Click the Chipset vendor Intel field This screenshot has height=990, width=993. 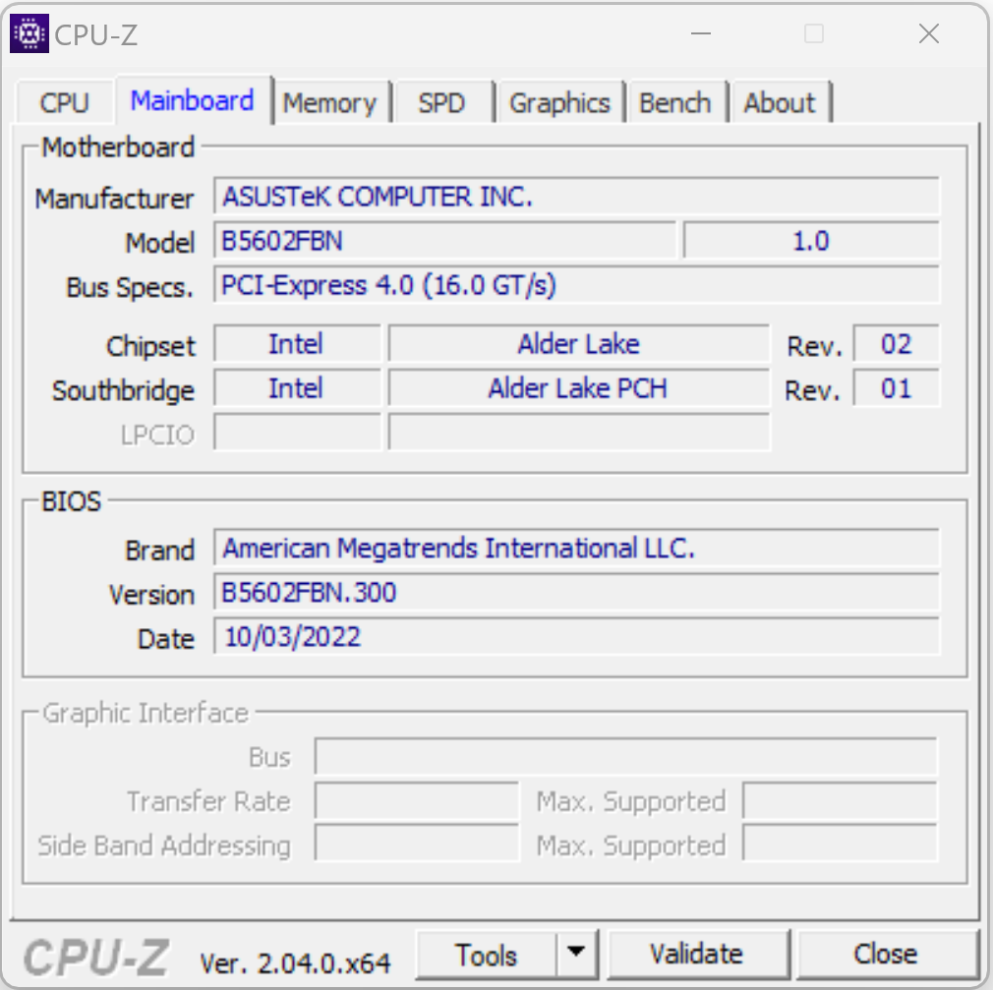pyautogui.click(x=297, y=344)
